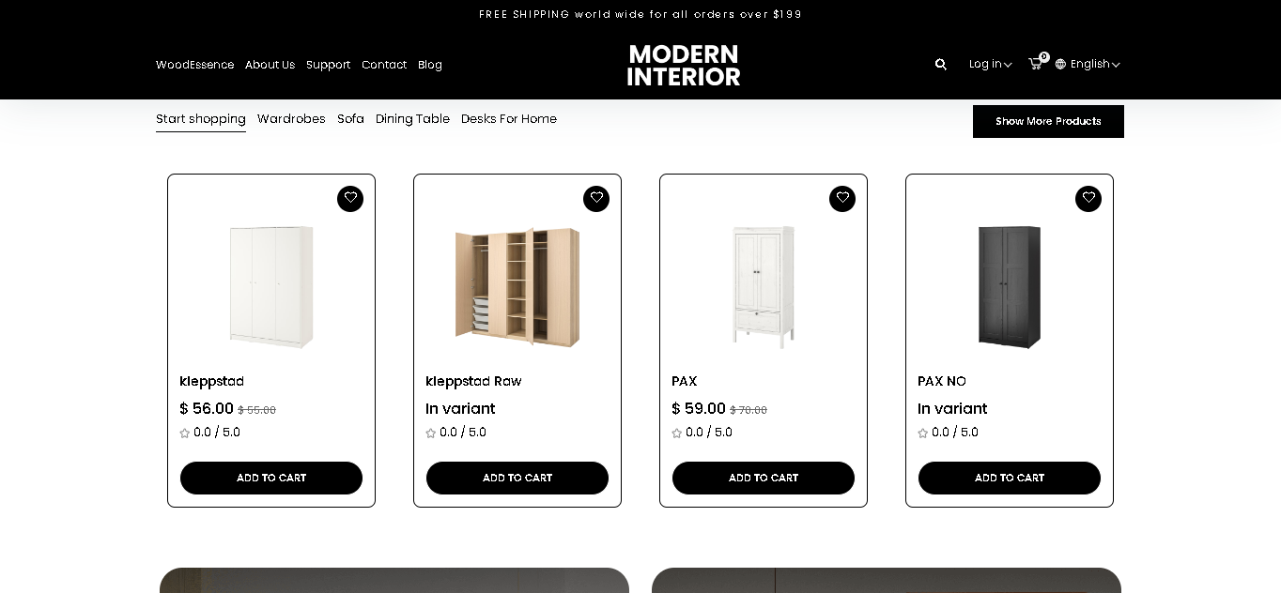Viewport: 1281px width, 593px height.
Task: Select the Wardrobes category tab
Action: pos(291,119)
